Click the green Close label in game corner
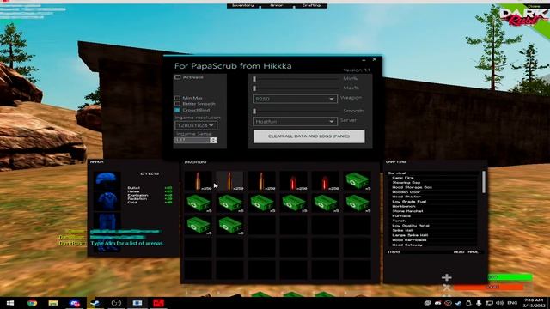Screen dimensions: 550x309 534,6
